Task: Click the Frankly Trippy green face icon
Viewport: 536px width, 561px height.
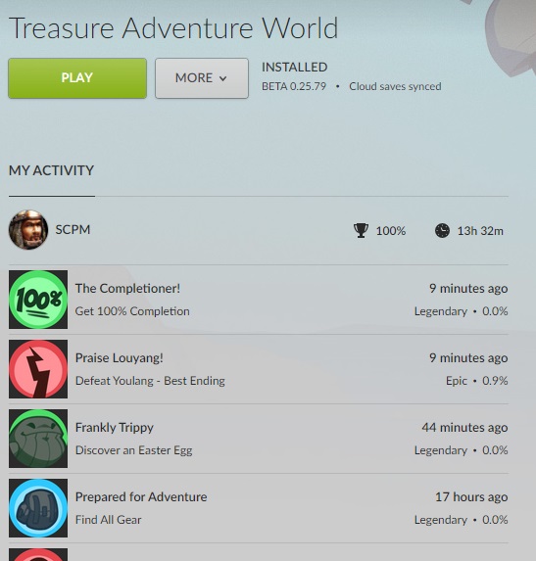Action: (38, 439)
